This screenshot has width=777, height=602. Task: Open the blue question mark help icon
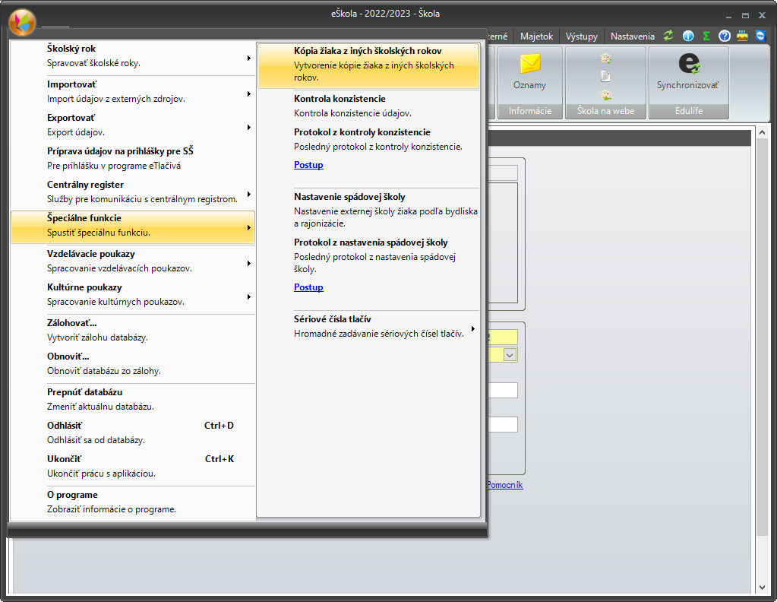pyautogui.click(x=724, y=36)
